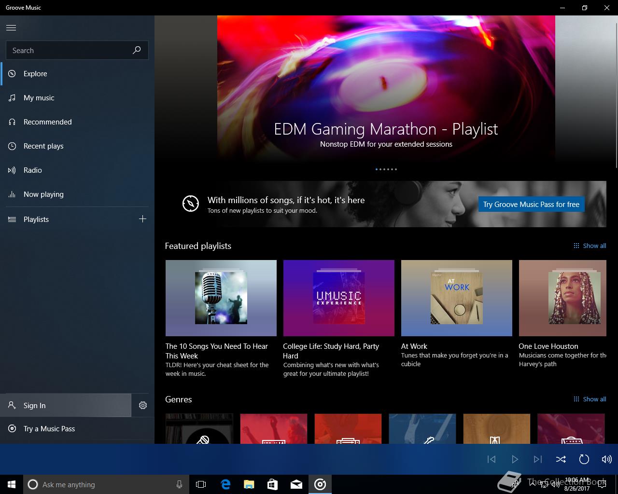Open the Windows Start menu
Screen dimensions: 618x494
(12, 484)
